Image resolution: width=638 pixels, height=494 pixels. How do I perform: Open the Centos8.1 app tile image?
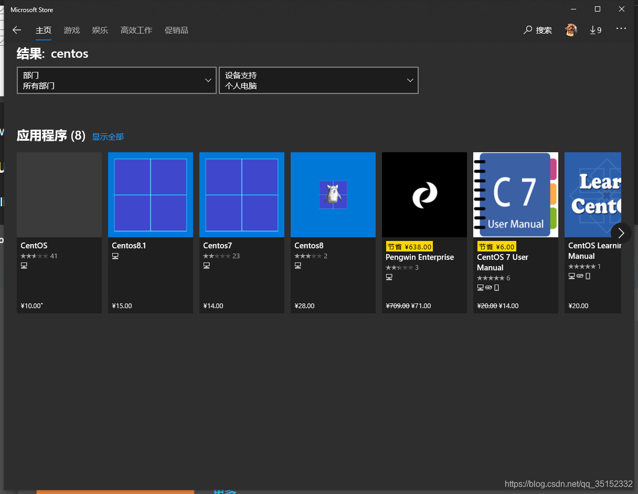(x=151, y=195)
